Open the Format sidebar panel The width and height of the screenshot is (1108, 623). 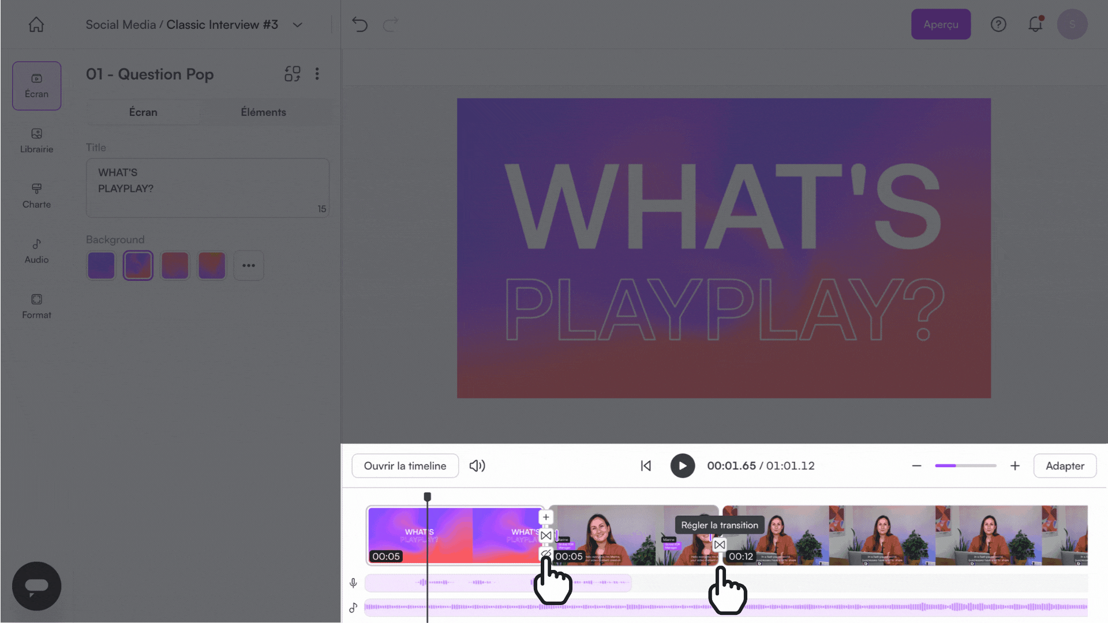tap(36, 306)
